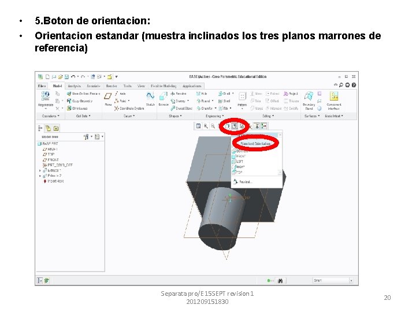Select the Boundary Blend tool
This screenshot has width=416, height=312.
[x=309, y=101]
